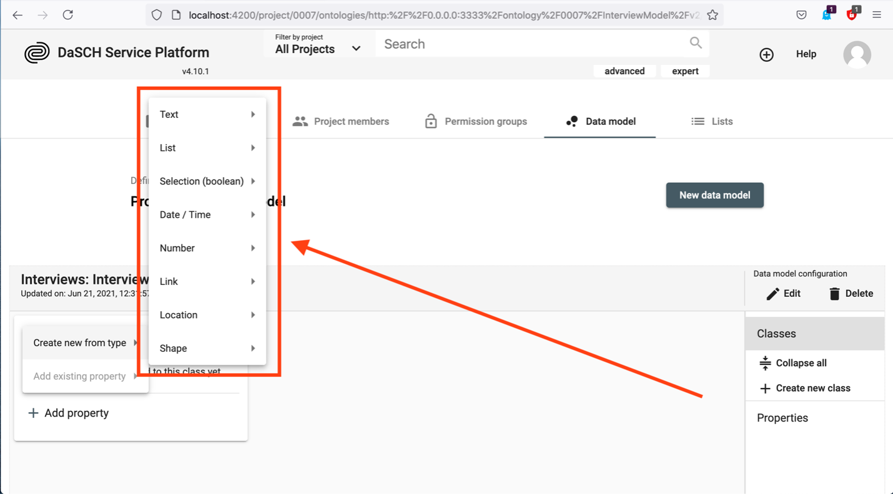893x497 pixels.
Task: Collapse all classes
Action: pyautogui.click(x=792, y=363)
